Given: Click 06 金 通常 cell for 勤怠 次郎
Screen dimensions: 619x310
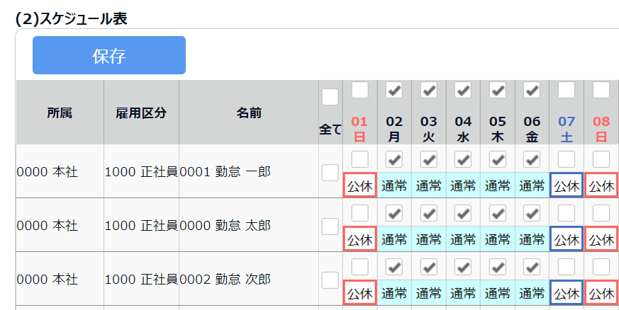Looking at the screenshot, I should pyautogui.click(x=532, y=293).
